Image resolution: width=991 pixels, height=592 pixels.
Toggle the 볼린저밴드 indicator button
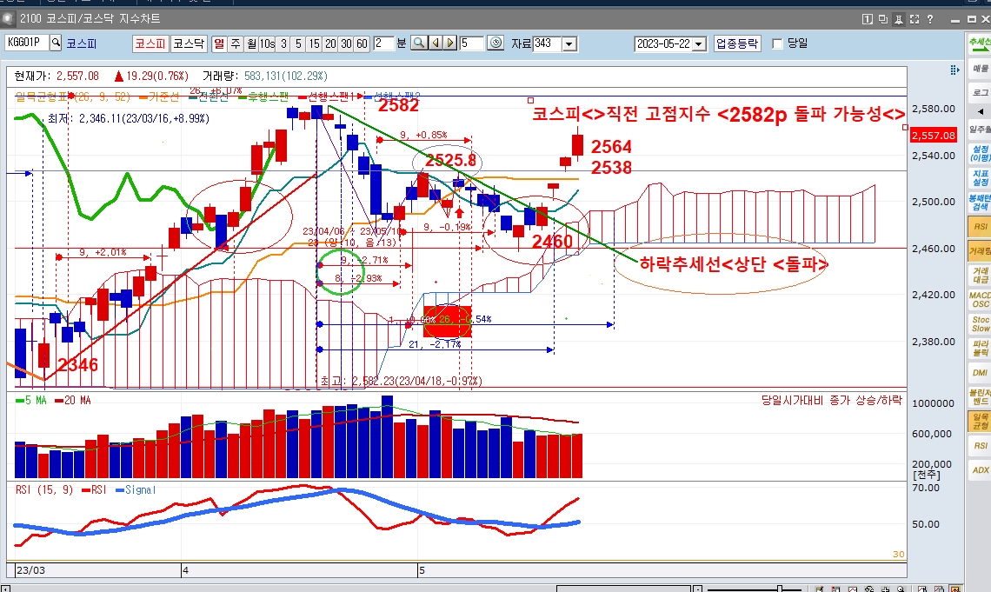coord(980,396)
